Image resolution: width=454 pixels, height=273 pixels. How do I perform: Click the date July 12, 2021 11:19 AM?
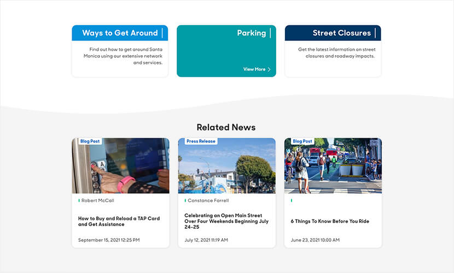pos(206,240)
